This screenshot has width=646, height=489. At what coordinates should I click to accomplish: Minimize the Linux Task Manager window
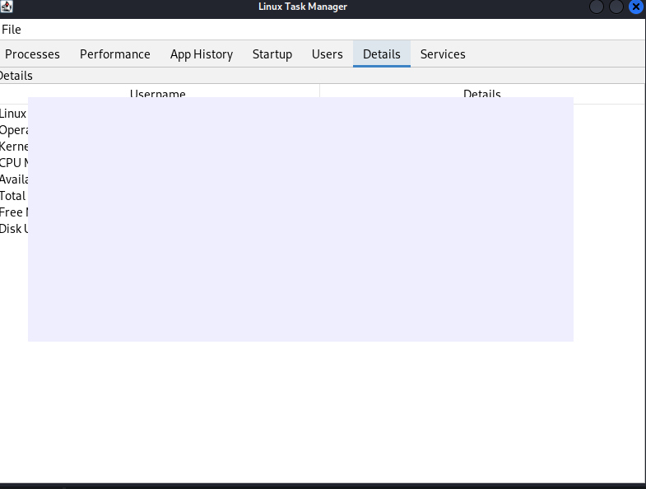[x=597, y=7]
